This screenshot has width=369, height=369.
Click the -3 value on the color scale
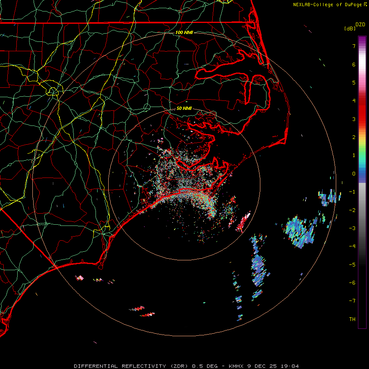[x=352, y=228]
